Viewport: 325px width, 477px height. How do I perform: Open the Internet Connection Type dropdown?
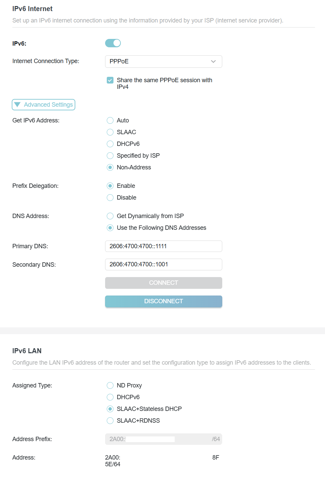(x=163, y=61)
